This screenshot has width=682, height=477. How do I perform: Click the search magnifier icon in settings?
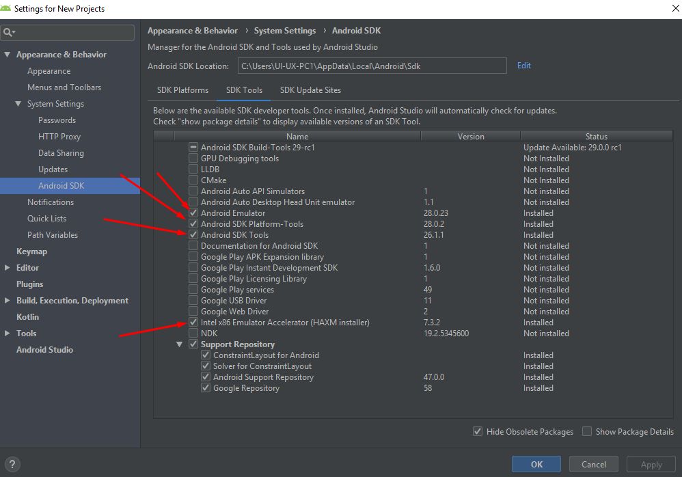(8, 32)
